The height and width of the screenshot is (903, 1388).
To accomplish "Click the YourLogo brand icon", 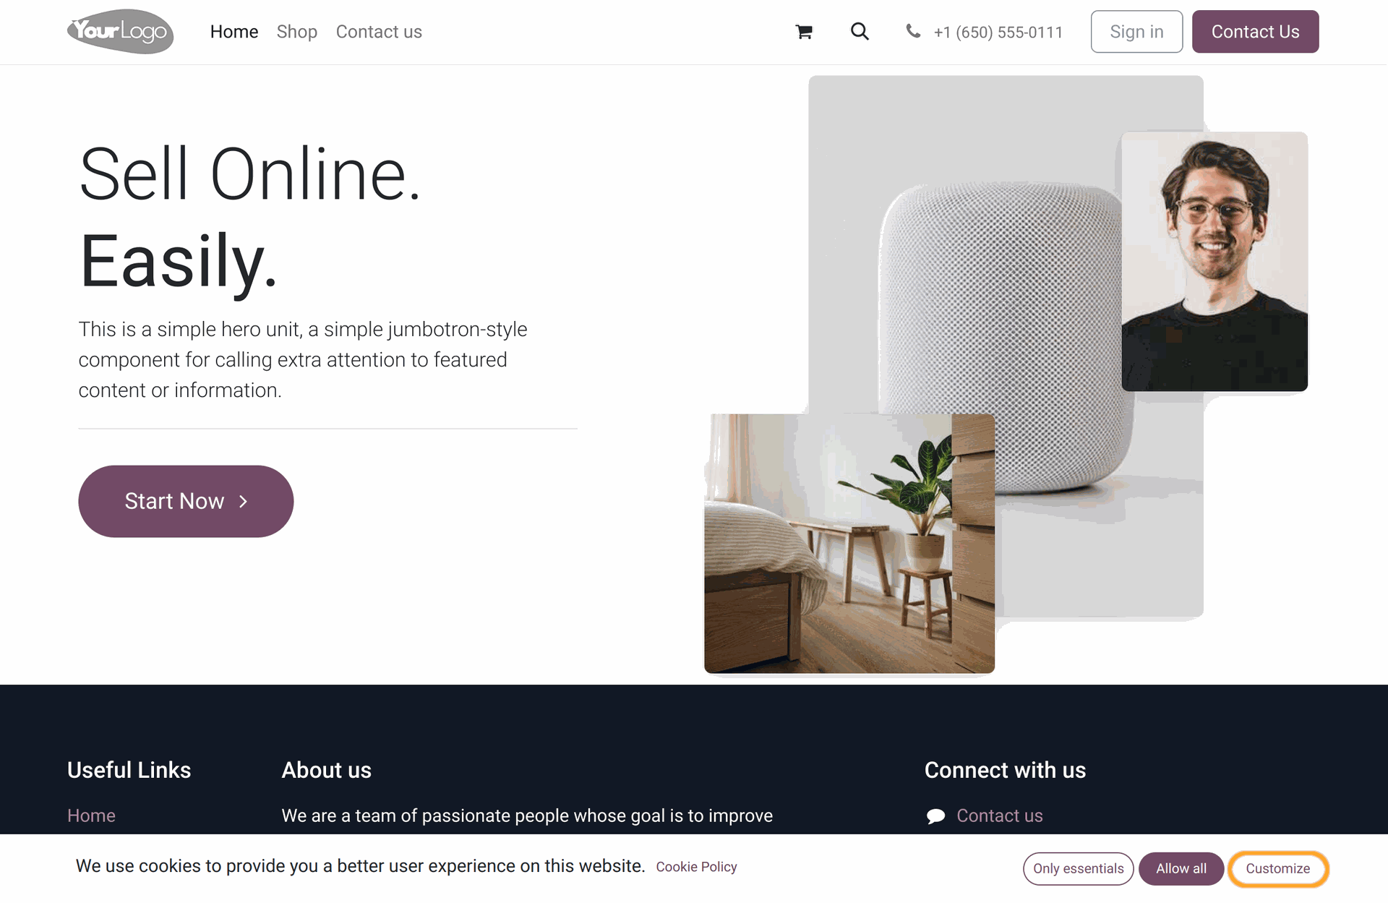I will [121, 33].
